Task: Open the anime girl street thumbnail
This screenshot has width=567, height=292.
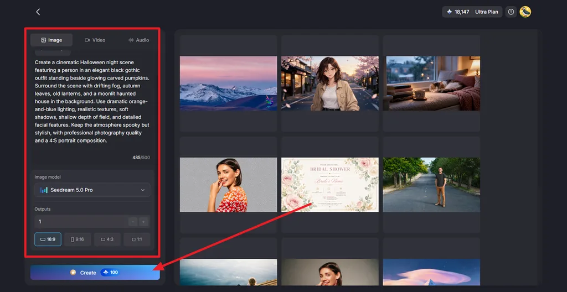Action: pos(330,84)
